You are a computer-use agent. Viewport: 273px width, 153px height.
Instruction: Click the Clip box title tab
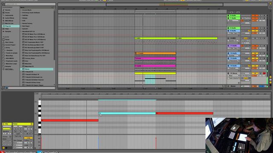[7, 124]
